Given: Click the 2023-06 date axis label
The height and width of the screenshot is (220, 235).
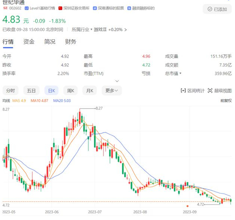Looking at the screenshot, I should click(x=52, y=212).
